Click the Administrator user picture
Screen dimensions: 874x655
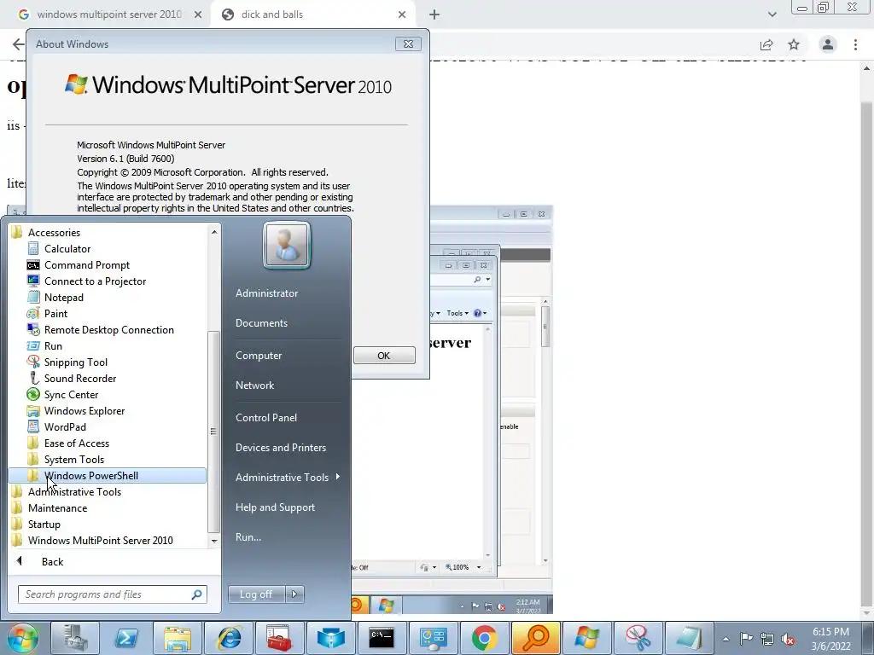[x=287, y=245]
